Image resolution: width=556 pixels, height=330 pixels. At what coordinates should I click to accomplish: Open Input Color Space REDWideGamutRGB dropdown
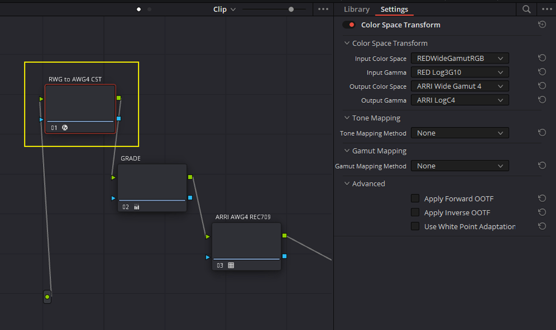click(x=460, y=58)
